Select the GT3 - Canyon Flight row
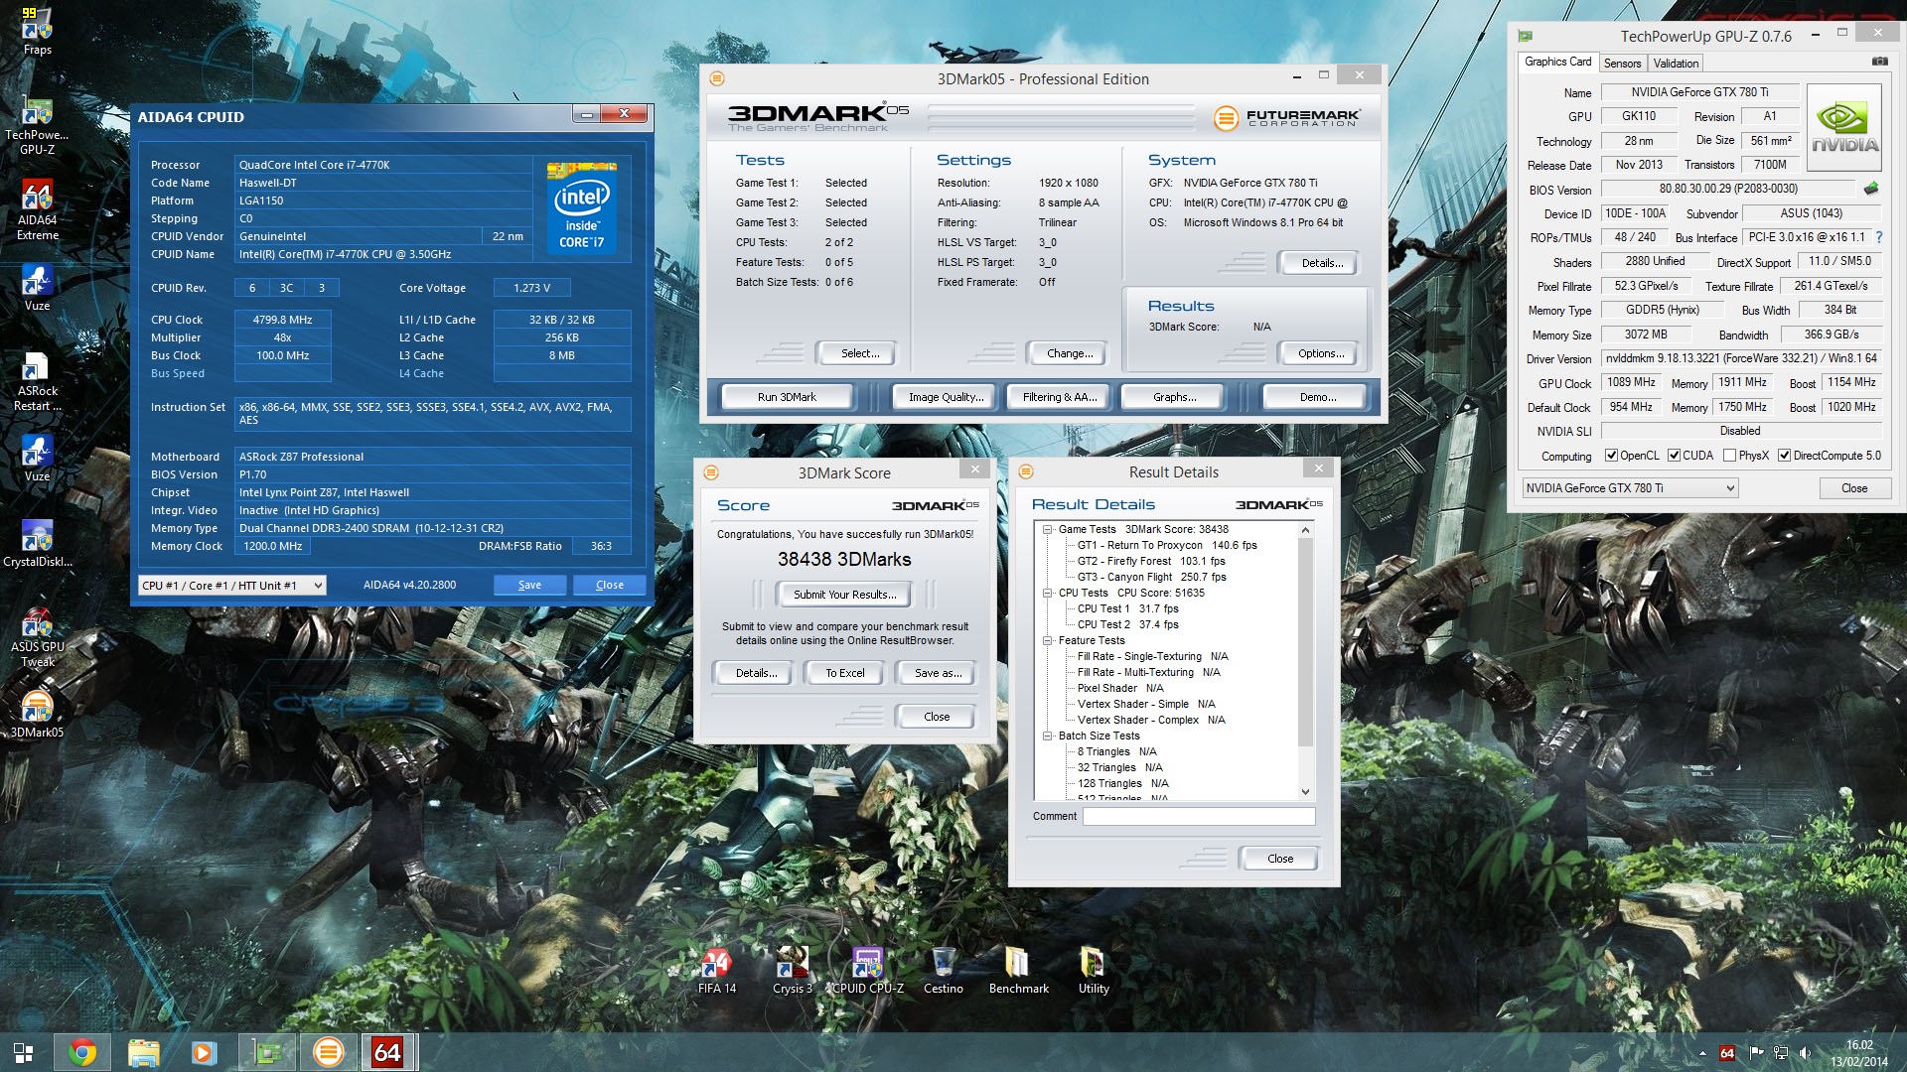The width and height of the screenshot is (1907, 1072). click(1151, 578)
